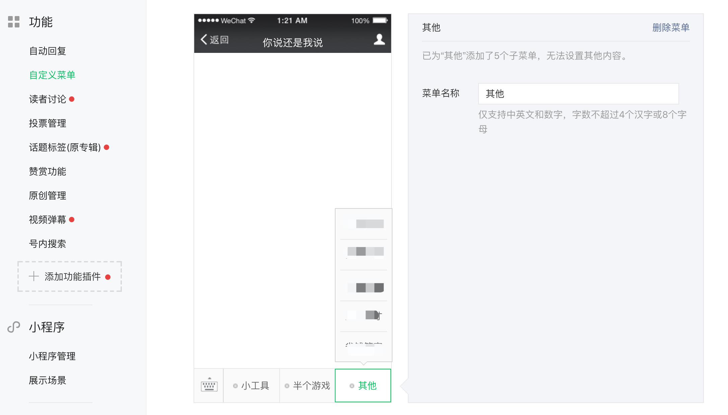Viewport: 728px width, 415px height.
Task: Click the 删除菜单 link
Action: coord(670,27)
